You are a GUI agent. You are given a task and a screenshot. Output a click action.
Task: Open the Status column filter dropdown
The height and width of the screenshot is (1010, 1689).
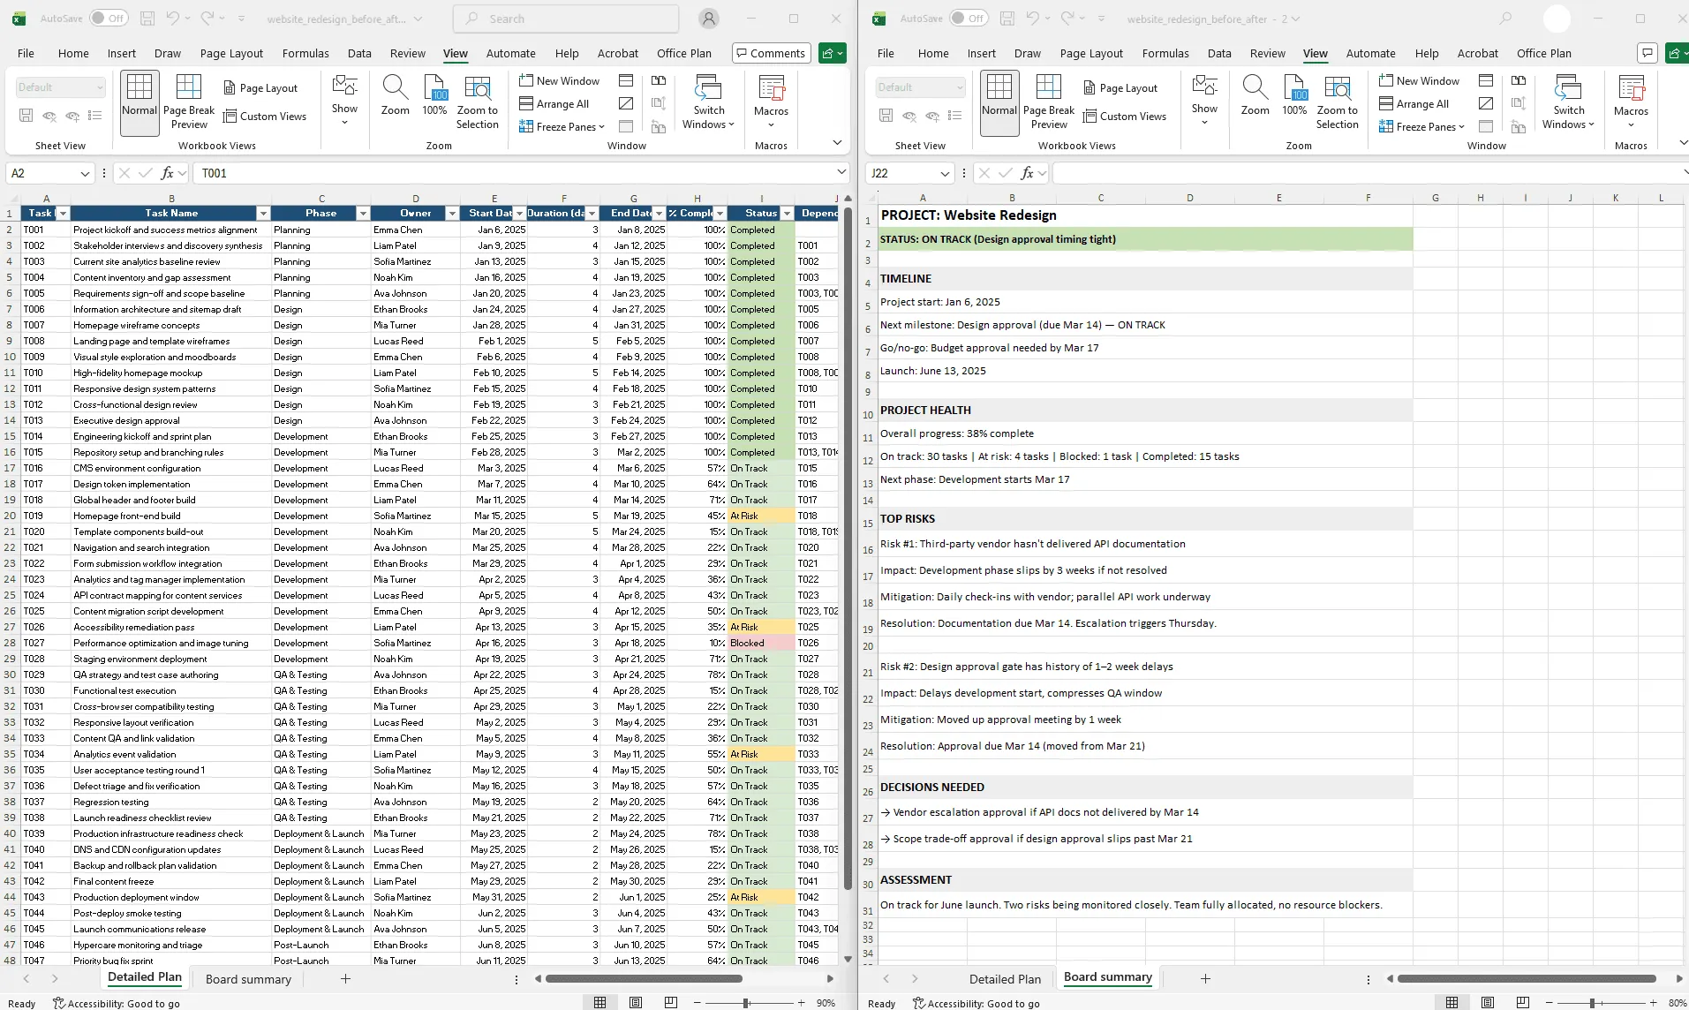785,213
